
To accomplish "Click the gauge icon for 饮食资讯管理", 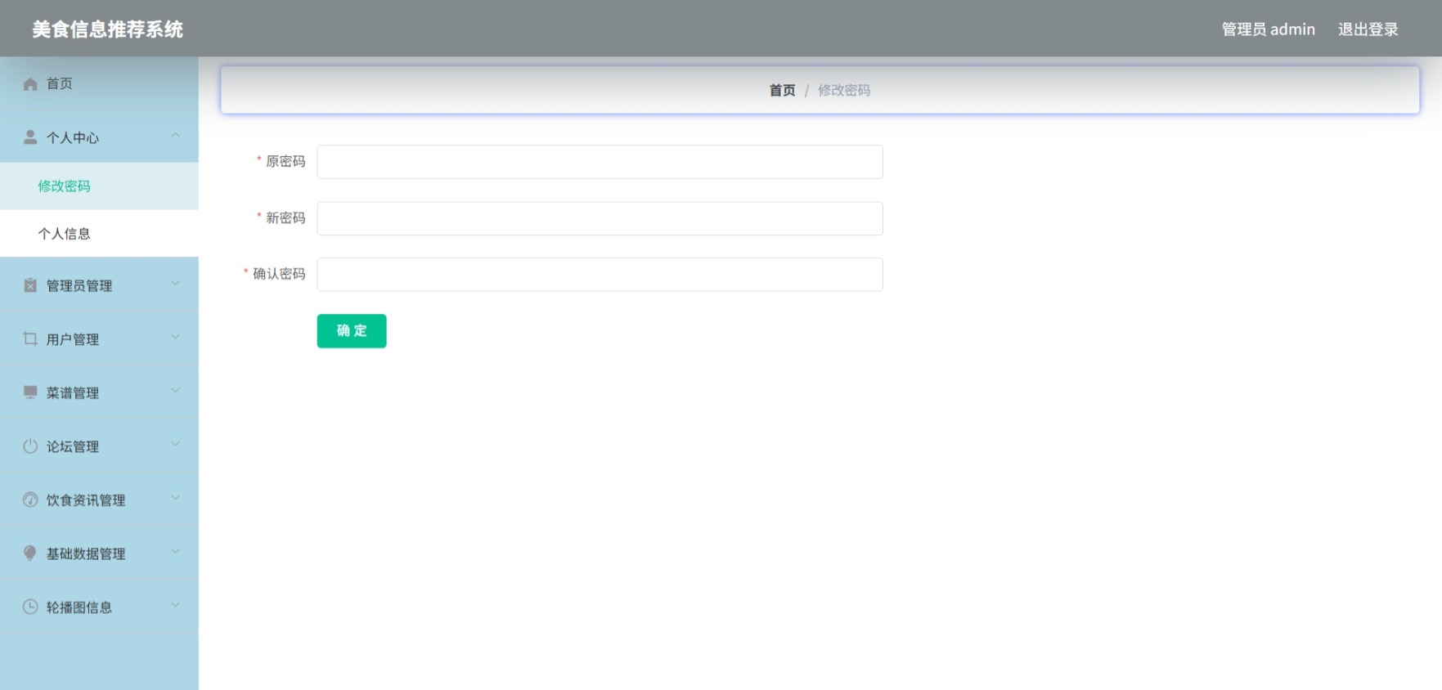I will click(30, 500).
